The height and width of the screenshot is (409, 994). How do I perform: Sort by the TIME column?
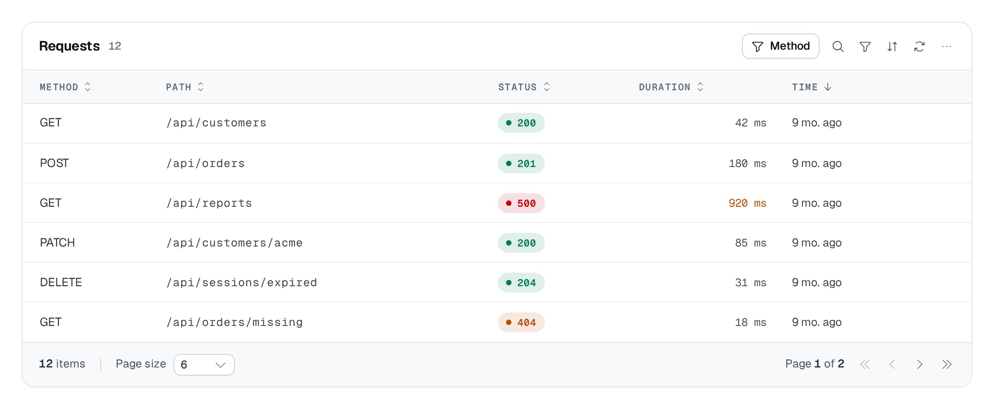coord(811,87)
